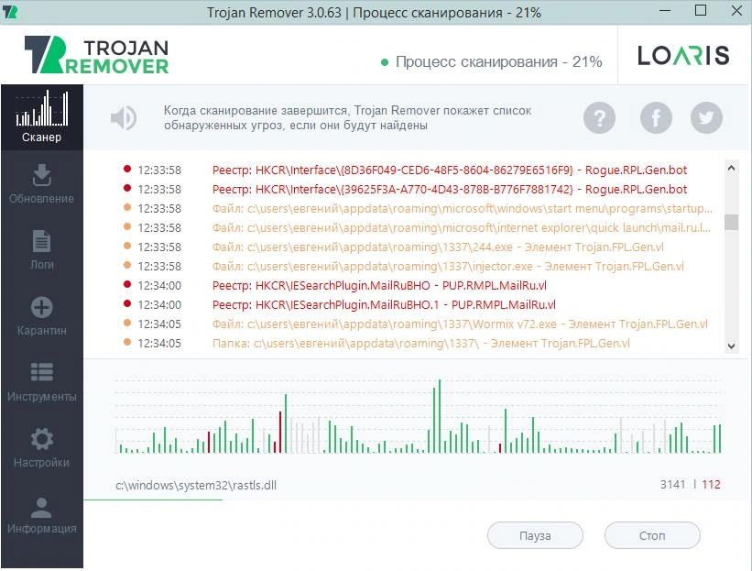This screenshot has width=752, height=571.
Task: Click the scan activity bar chart
Action: click(419, 416)
